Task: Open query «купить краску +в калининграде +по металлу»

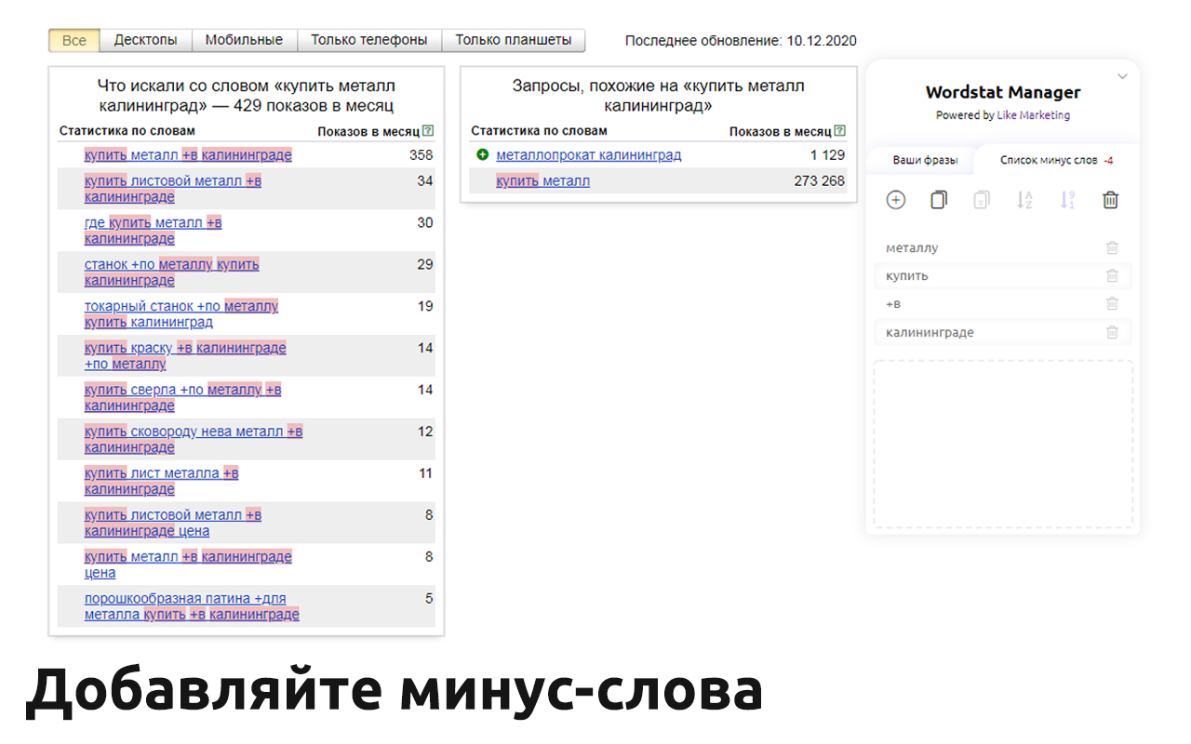Action: pos(185,356)
